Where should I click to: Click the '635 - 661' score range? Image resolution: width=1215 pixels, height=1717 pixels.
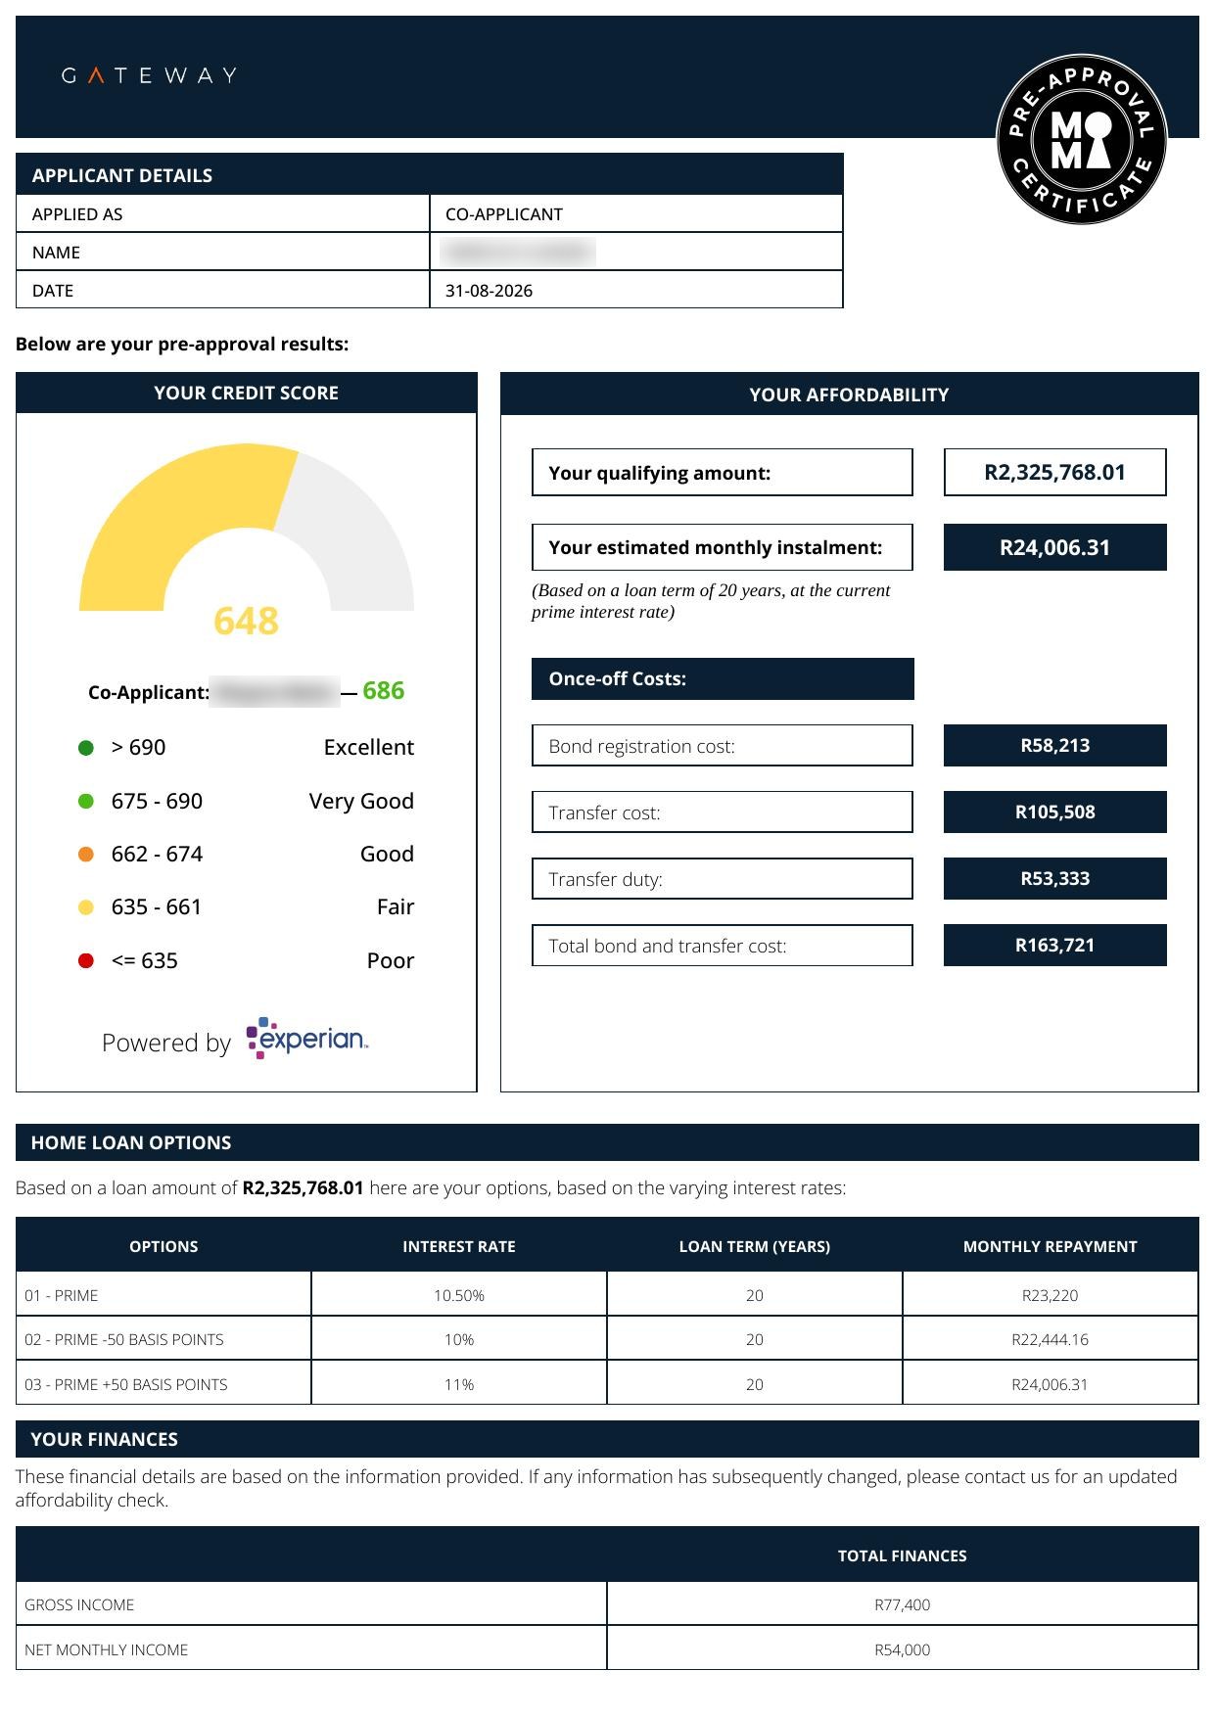[x=157, y=906]
